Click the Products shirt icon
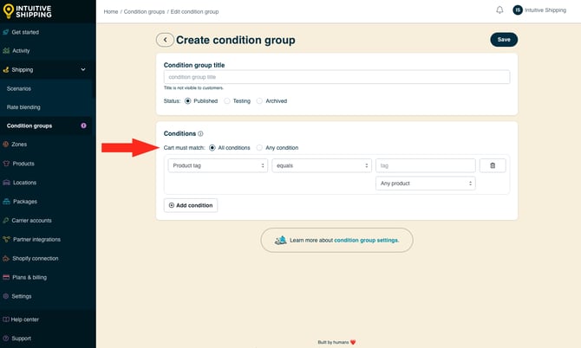 coord(6,164)
